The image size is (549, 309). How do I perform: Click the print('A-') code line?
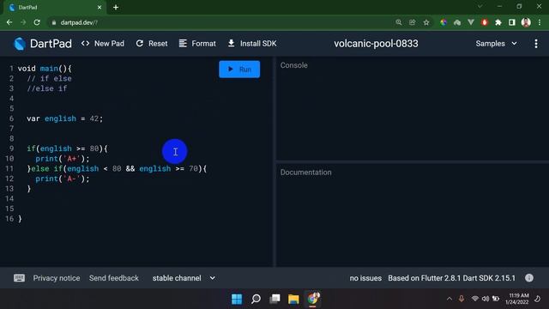click(x=63, y=179)
